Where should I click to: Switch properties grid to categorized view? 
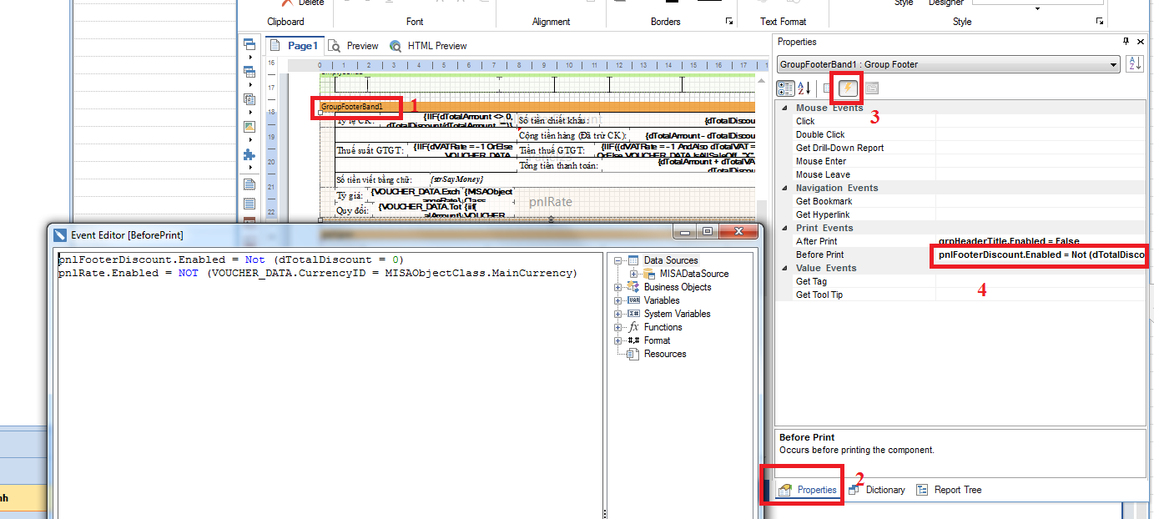tap(785, 88)
